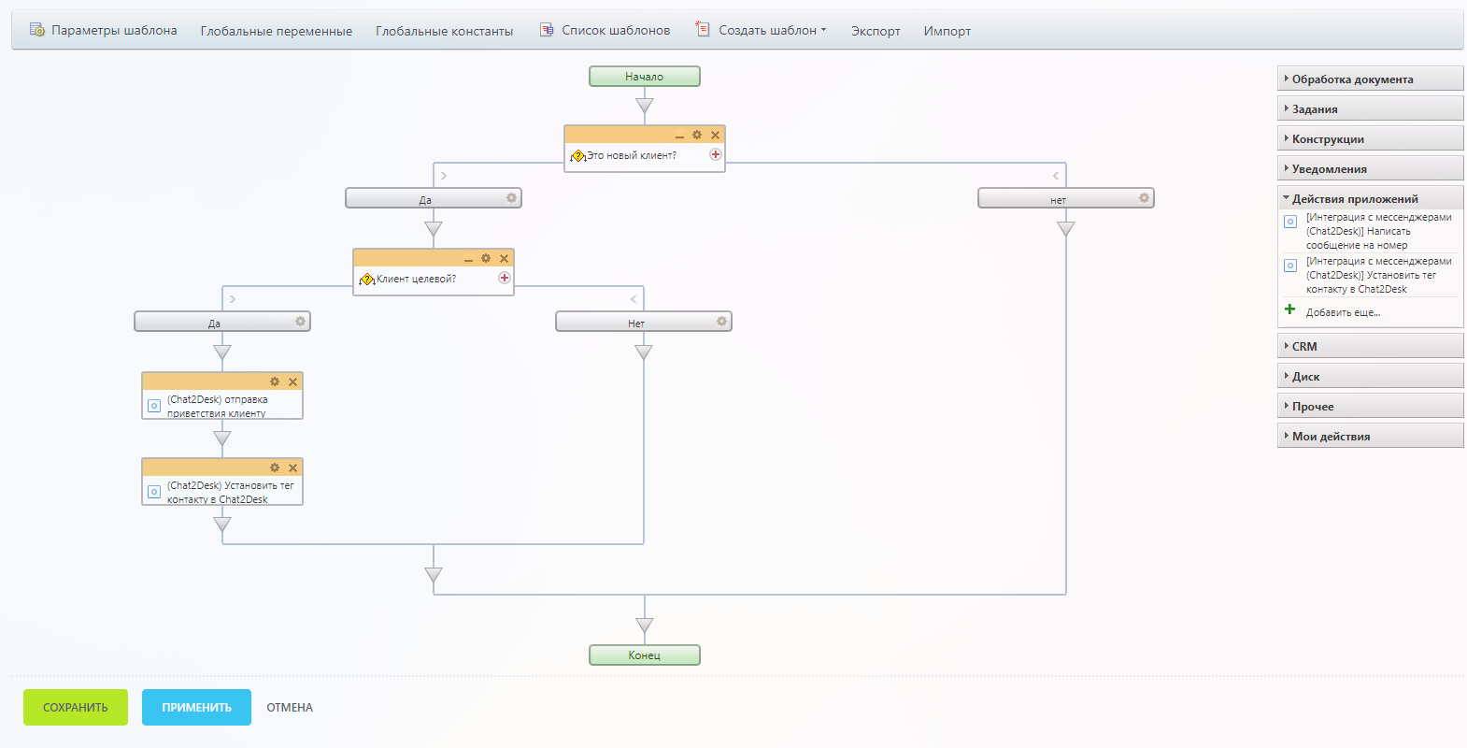Open gear settings of 'Нет' branch under 'Клиент целевой?'

[x=721, y=322]
